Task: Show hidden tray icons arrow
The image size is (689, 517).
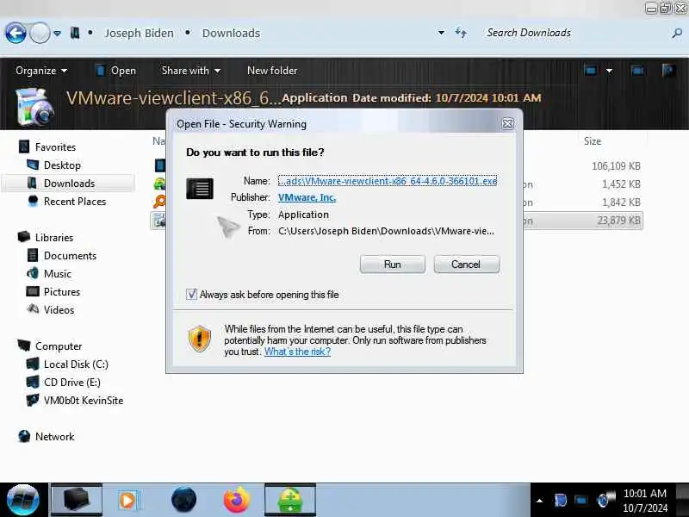Action: click(x=540, y=501)
